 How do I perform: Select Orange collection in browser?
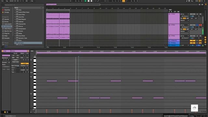point(6,12)
